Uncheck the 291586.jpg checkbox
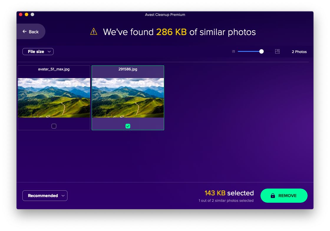 point(128,126)
